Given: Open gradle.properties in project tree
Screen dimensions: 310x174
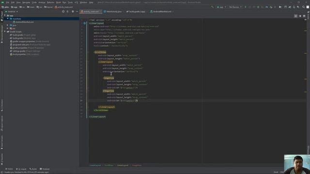Looking at the screenshot, I should click(27, 48).
